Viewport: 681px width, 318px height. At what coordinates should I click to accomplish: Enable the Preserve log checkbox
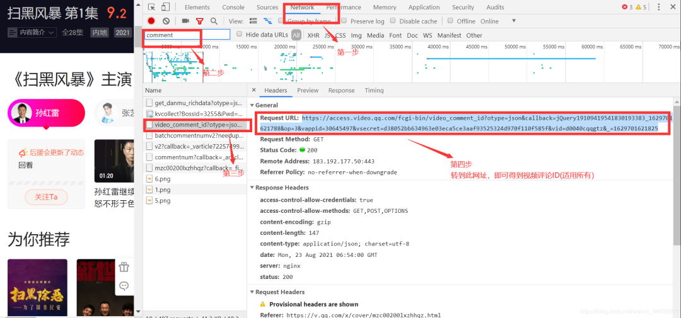tap(344, 20)
